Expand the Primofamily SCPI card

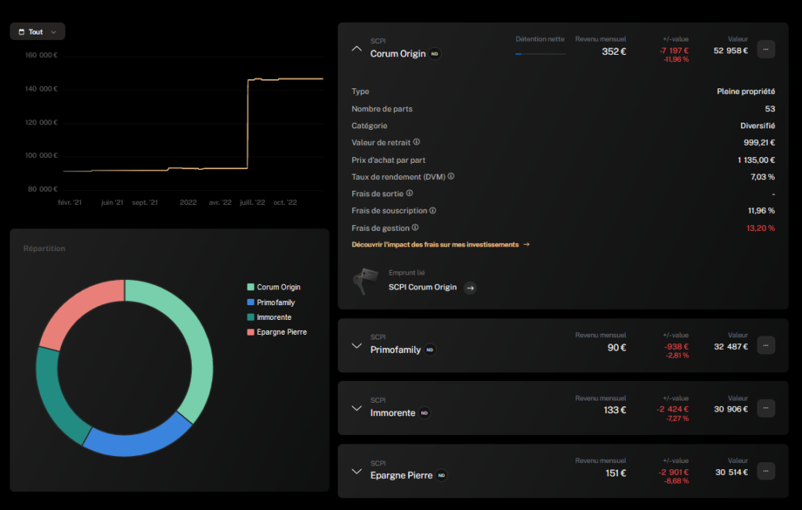coord(356,346)
